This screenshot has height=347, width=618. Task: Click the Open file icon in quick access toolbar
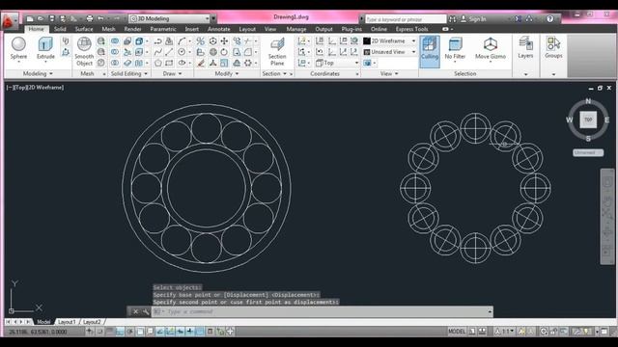click(x=41, y=18)
